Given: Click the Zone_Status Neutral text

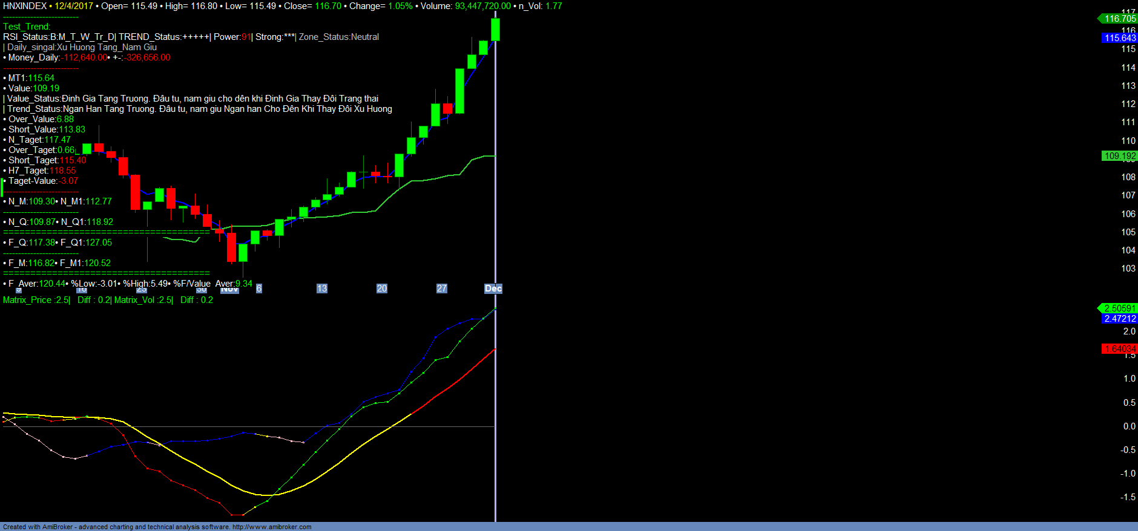Looking at the screenshot, I should pyautogui.click(x=339, y=37).
